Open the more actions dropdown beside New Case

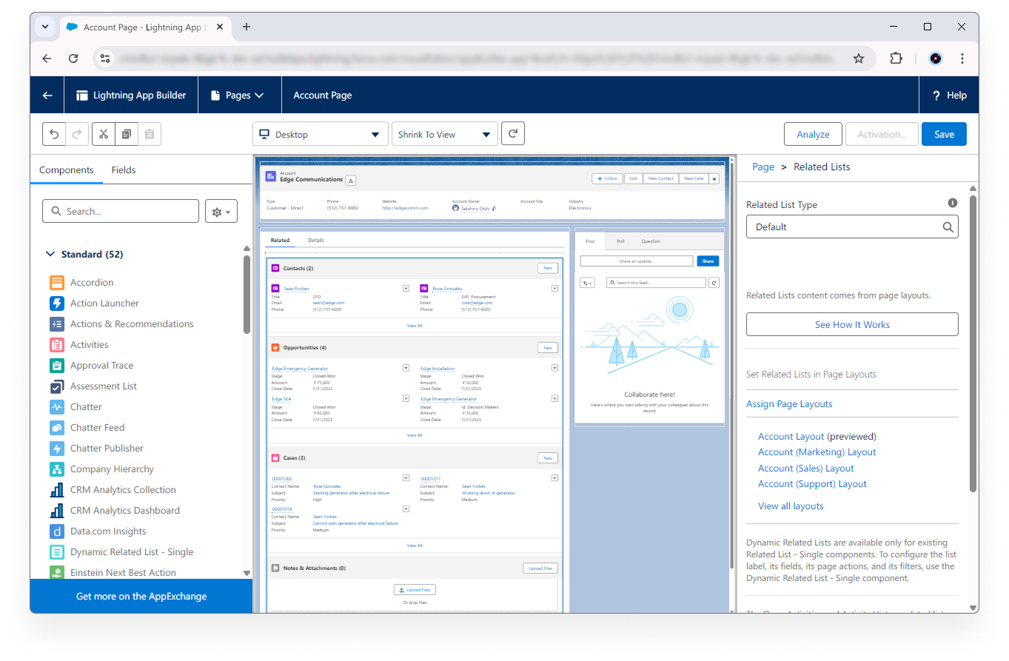(714, 178)
